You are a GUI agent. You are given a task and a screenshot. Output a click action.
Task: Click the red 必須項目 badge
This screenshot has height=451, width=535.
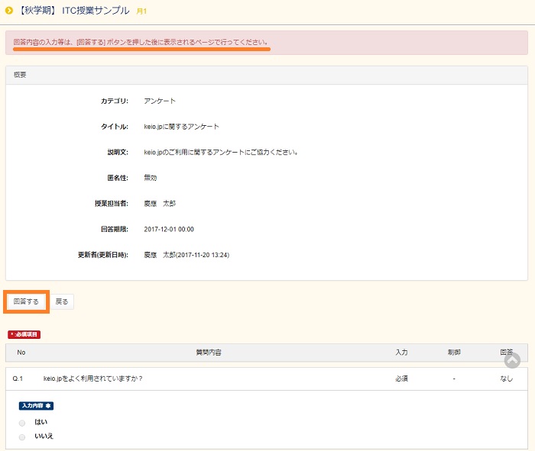[x=24, y=334]
